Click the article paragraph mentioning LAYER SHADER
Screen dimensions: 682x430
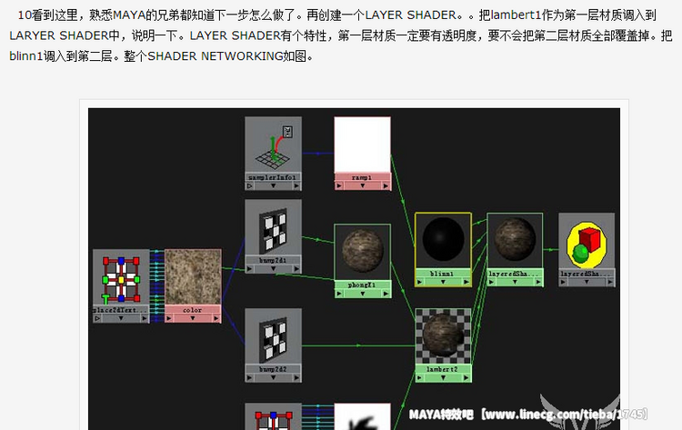pyautogui.click(x=341, y=35)
